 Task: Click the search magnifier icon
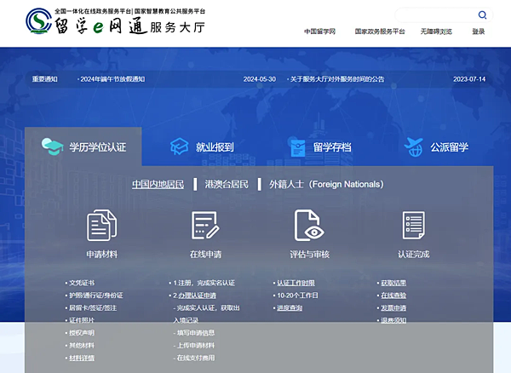(x=482, y=14)
